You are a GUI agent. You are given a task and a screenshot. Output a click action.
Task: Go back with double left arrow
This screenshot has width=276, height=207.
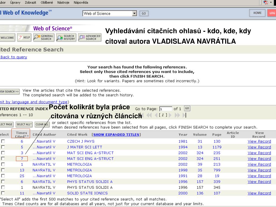(x=149, y=115)
